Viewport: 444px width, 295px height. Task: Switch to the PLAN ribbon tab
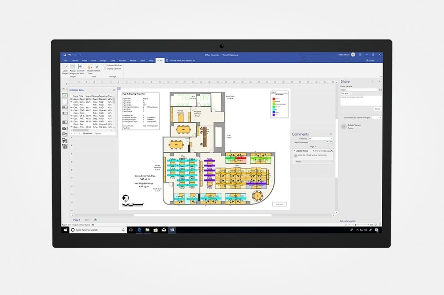[160, 61]
